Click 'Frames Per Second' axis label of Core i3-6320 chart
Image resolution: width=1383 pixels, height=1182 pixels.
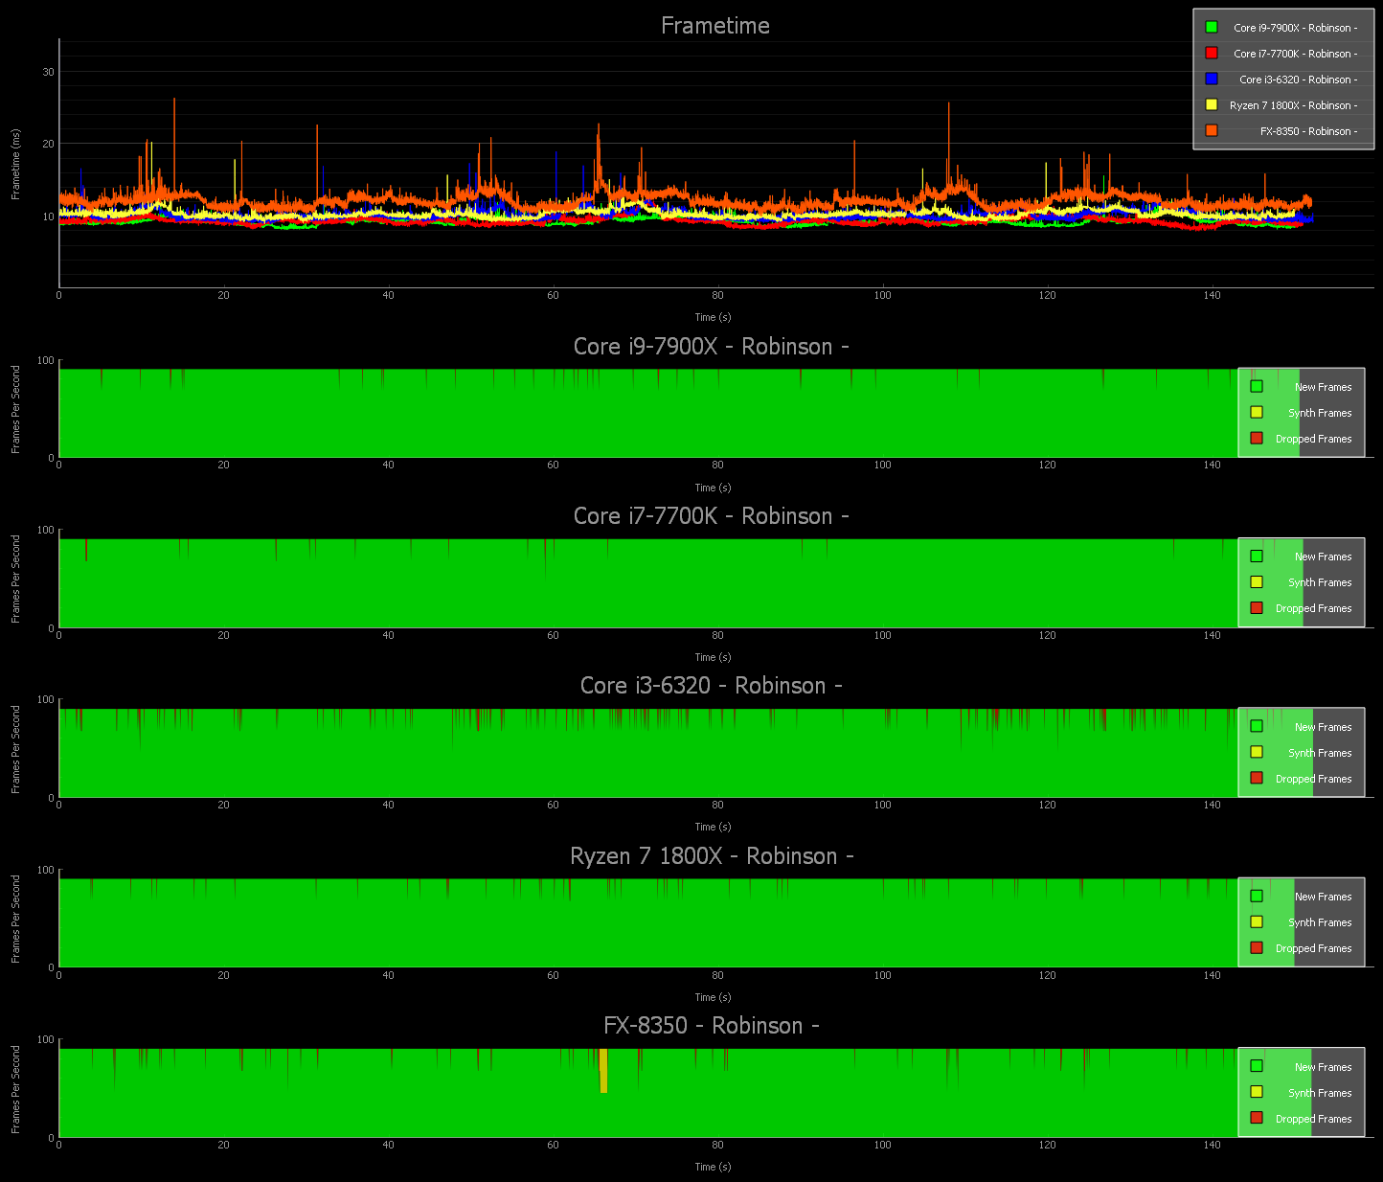point(16,749)
